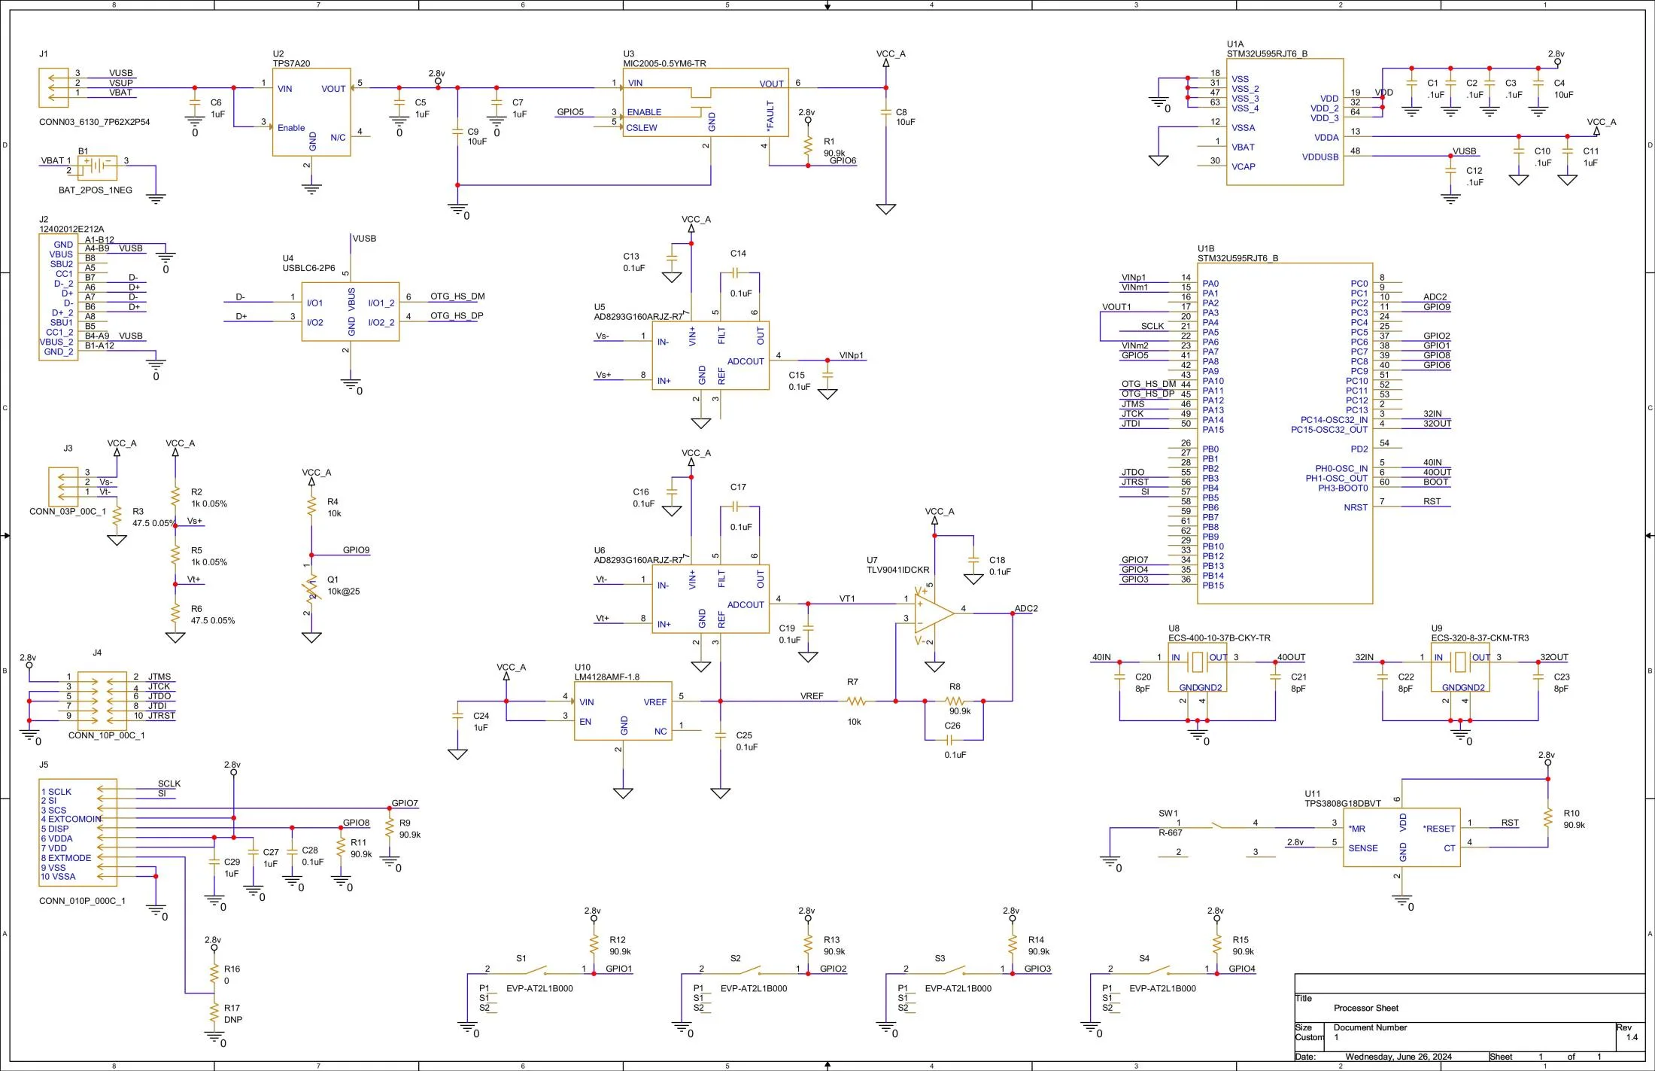The height and width of the screenshot is (1071, 1655).
Task: Click the C8 10uF capacitor symbol
Action: tap(885, 113)
